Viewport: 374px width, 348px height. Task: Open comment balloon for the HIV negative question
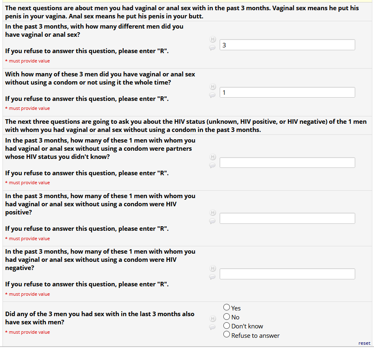click(x=212, y=277)
